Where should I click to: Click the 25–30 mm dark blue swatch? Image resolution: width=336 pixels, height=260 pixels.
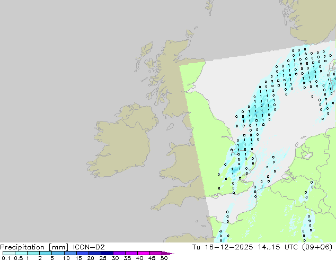coord(107,253)
